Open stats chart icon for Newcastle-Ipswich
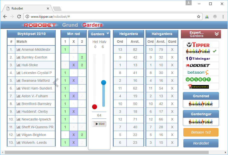Image resolution: width=228 pixels, height=155 pixels. (18, 119)
